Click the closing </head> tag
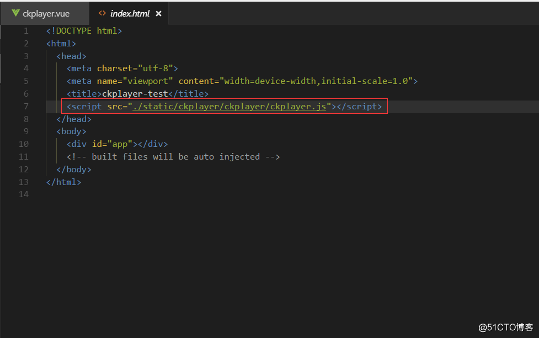This screenshot has height=338, width=539. point(74,119)
